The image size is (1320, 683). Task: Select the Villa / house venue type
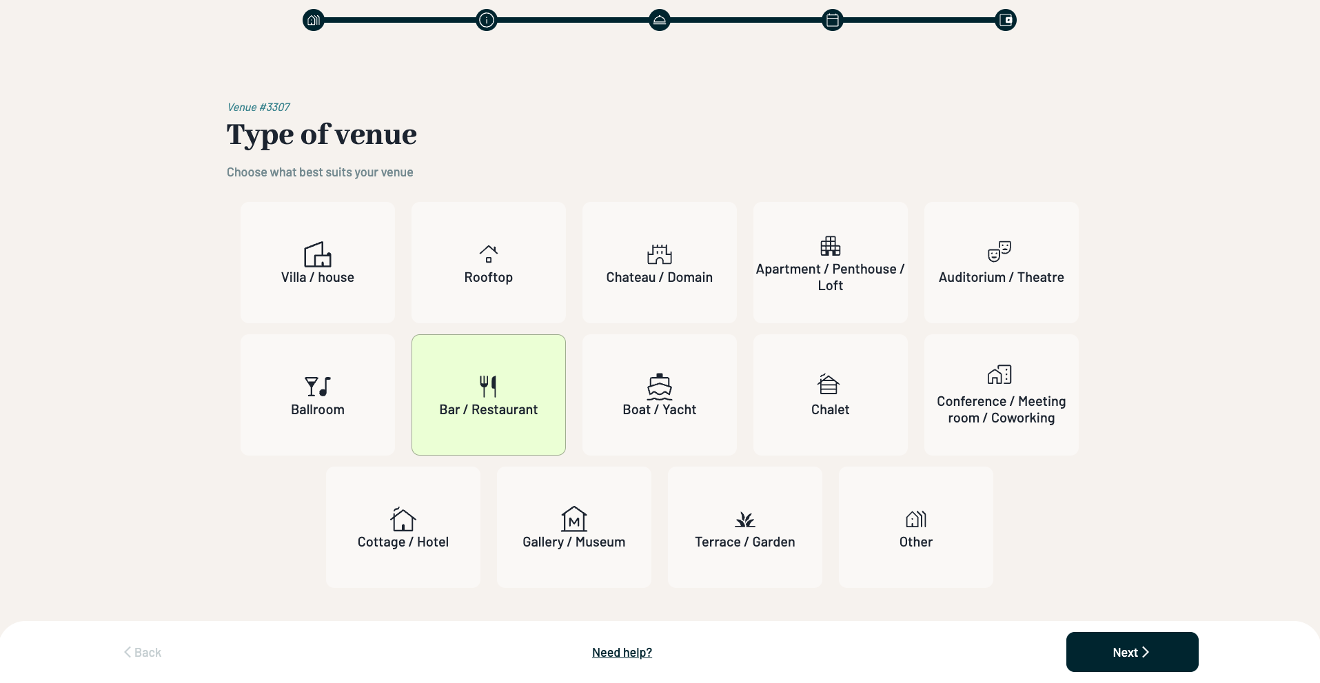(x=318, y=263)
